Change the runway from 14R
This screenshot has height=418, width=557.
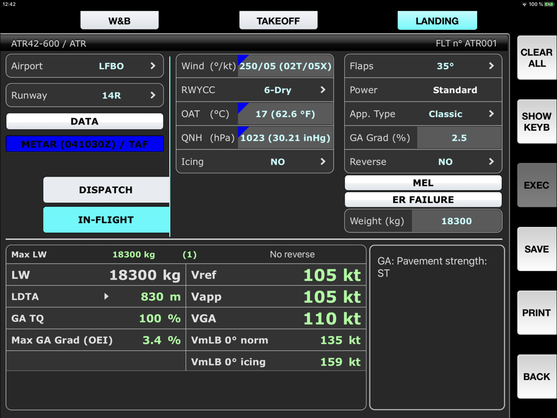[x=84, y=95]
